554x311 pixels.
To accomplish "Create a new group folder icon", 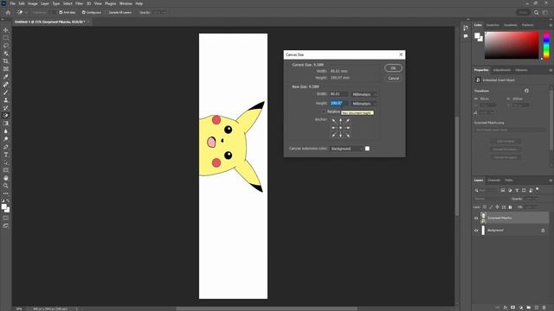I will click(x=529, y=308).
